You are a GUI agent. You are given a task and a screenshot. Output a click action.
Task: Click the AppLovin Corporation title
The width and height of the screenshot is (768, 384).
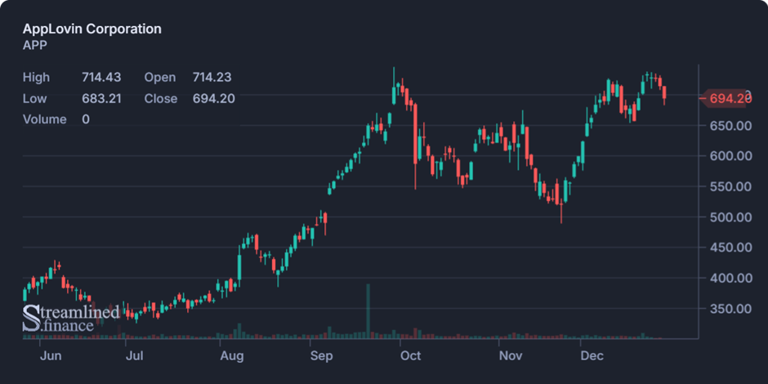(92, 29)
